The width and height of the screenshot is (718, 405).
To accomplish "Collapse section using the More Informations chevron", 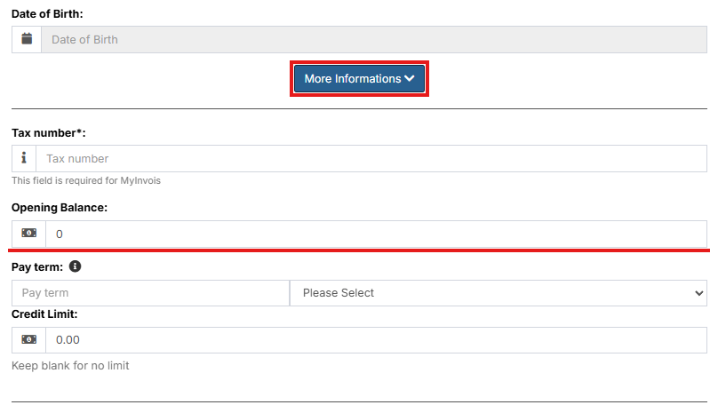I will click(x=410, y=79).
